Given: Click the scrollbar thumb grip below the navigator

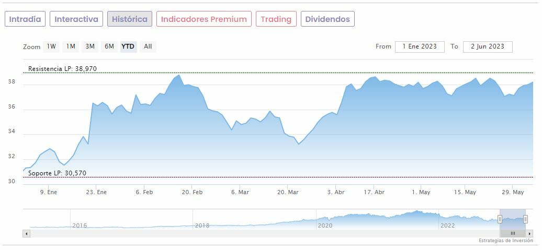Looking at the screenshot, I should tap(513, 233).
